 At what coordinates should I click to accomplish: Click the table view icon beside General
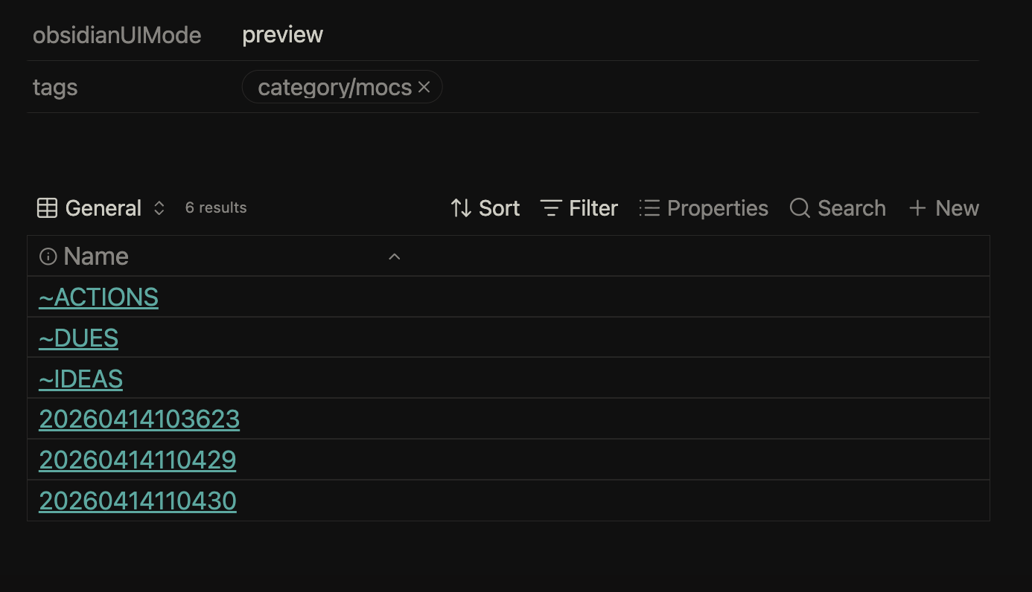(x=47, y=208)
